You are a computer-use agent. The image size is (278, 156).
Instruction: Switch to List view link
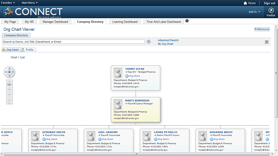tap(22, 57)
